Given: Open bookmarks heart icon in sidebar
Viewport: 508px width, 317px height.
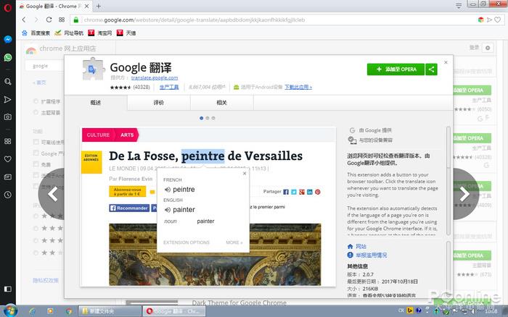Looking at the screenshot, I should pos(7,158).
